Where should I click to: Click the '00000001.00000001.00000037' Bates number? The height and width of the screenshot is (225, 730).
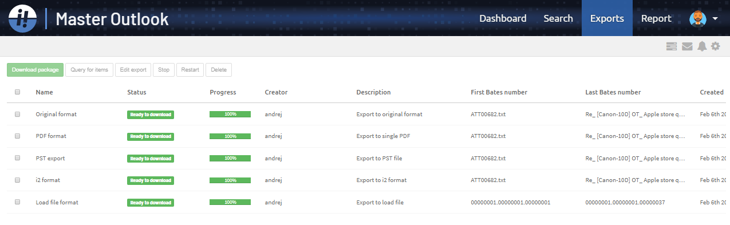[x=625, y=202]
